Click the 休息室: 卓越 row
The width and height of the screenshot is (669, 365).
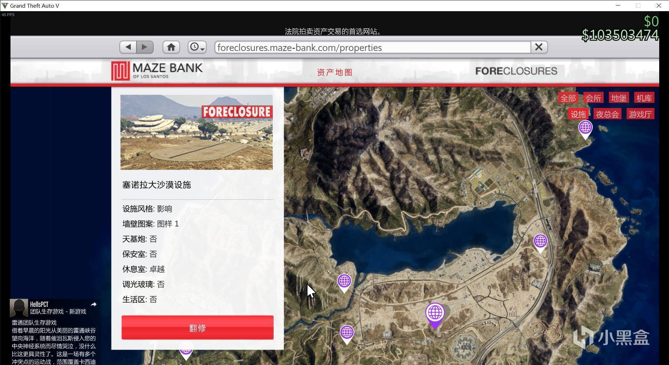[144, 269]
